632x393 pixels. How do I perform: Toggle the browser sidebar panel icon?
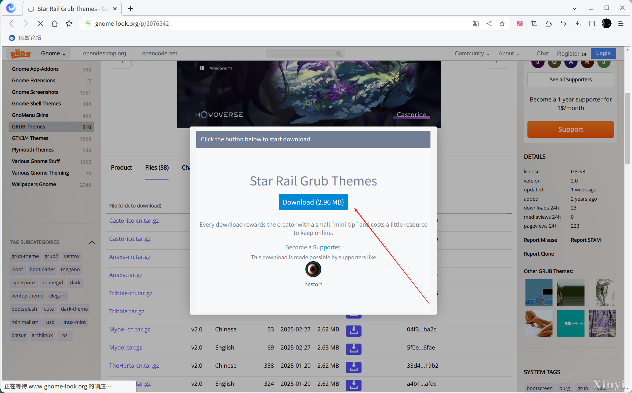[x=592, y=23]
